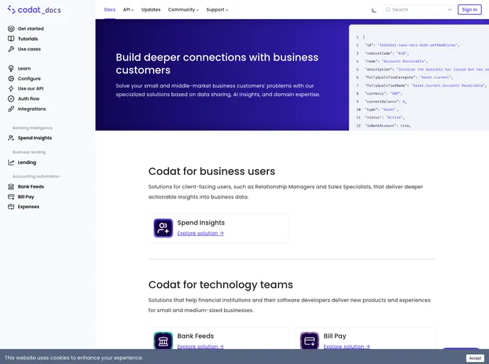The height and width of the screenshot is (364, 489).
Task: Click the Business lending section label
Action: tap(29, 152)
